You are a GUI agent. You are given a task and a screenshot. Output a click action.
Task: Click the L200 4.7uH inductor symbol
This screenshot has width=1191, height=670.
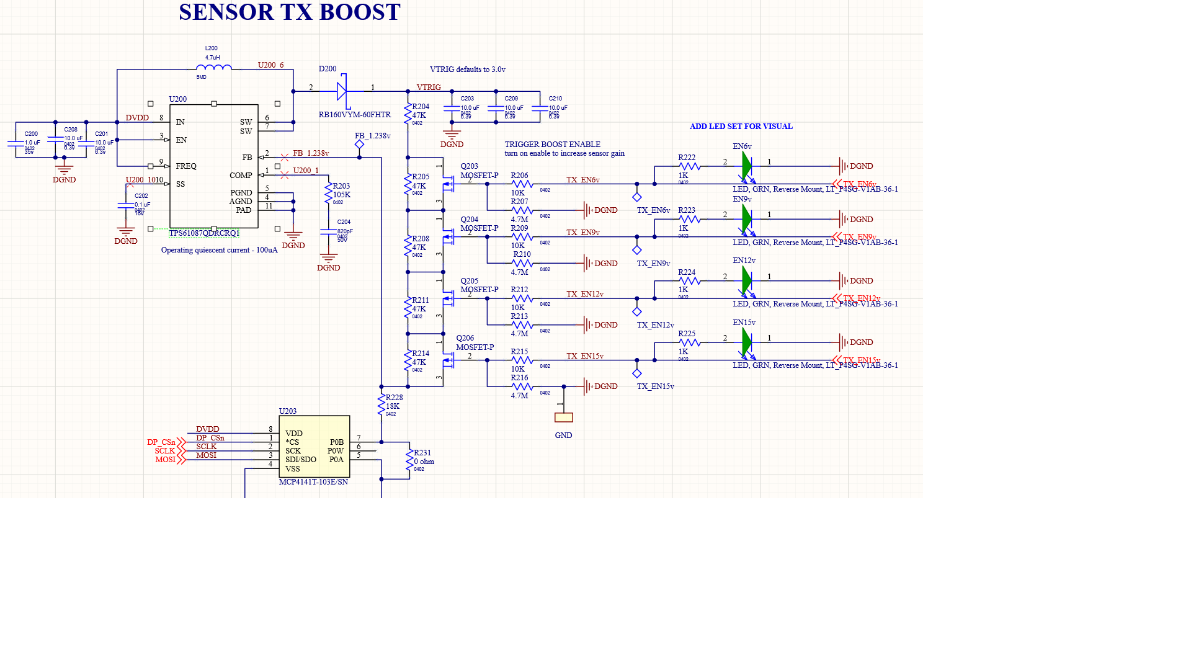[214, 68]
